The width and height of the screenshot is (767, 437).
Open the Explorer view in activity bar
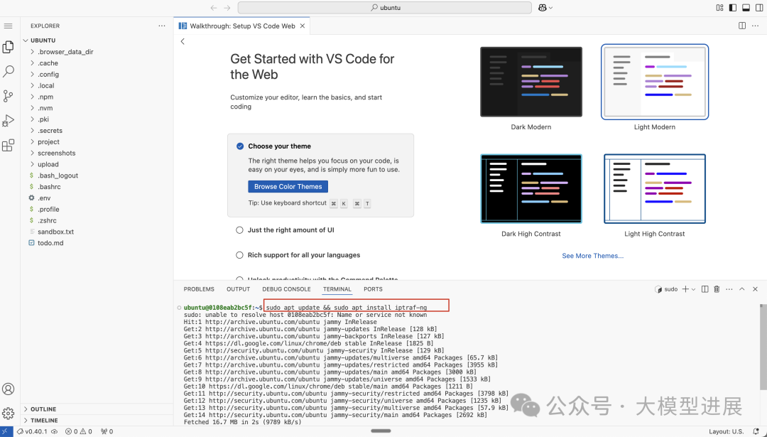(9, 47)
